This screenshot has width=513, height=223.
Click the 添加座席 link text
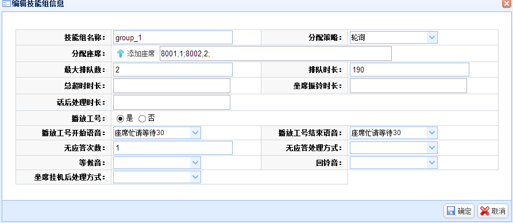point(141,53)
